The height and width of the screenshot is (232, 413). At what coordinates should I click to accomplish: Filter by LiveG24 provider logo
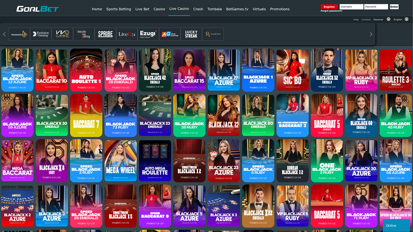pos(127,34)
